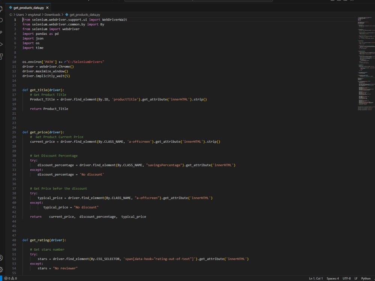The image size is (375, 281).
Task: Open the Extensions view
Action: click(x=1, y=57)
